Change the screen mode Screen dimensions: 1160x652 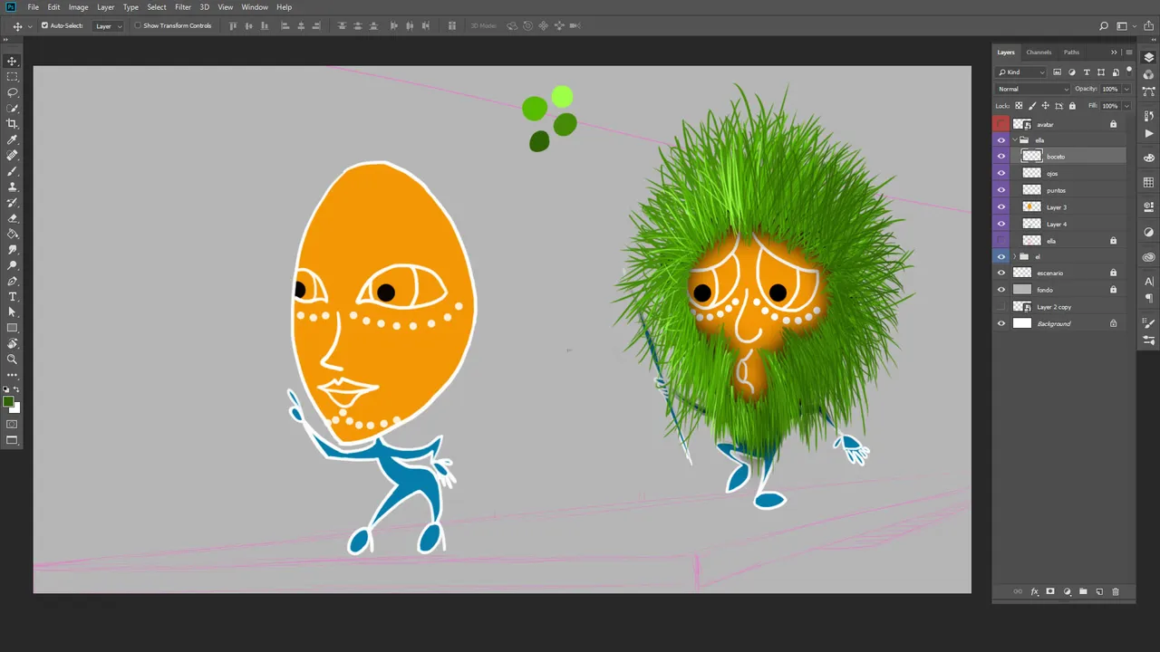coord(12,440)
